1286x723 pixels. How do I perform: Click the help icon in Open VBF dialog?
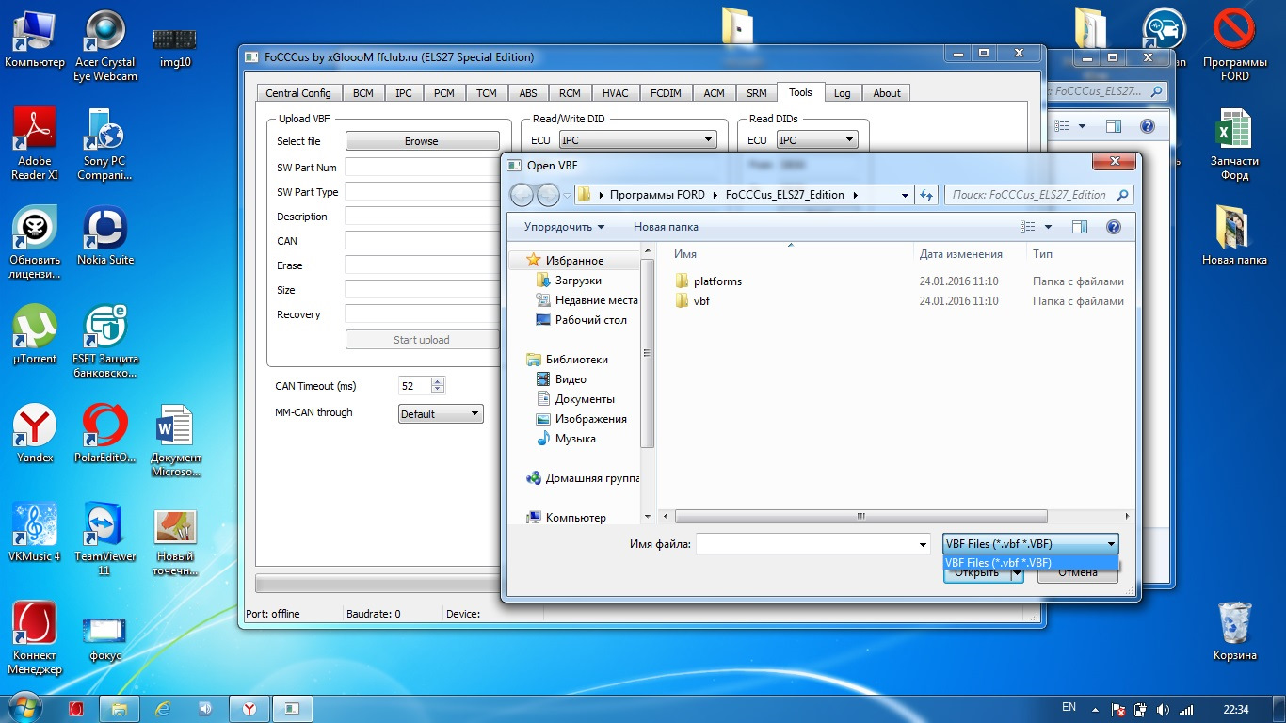pos(1114,227)
